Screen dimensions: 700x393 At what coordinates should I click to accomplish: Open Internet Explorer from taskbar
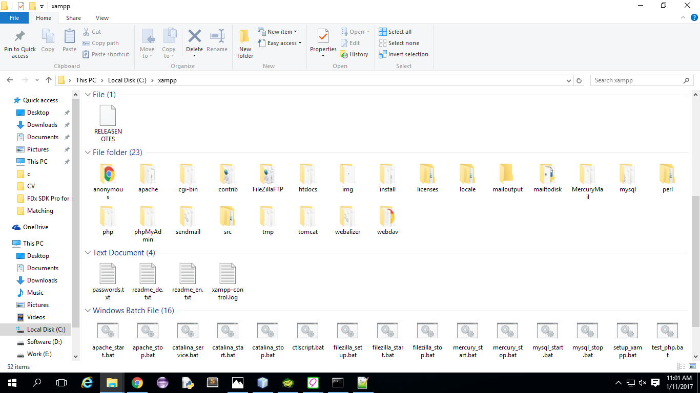87,383
